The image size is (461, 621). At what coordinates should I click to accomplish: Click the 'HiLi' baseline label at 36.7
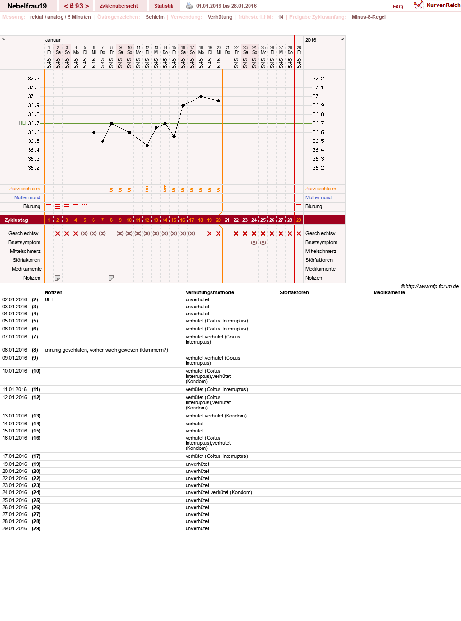coord(22,123)
